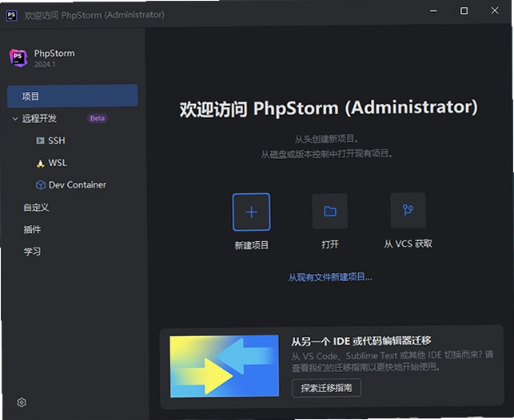
Task: Open the 远程开发 section
Action: pos(39,118)
